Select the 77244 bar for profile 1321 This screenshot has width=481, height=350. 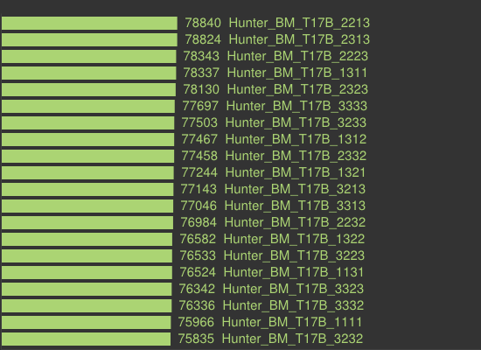[87, 172]
